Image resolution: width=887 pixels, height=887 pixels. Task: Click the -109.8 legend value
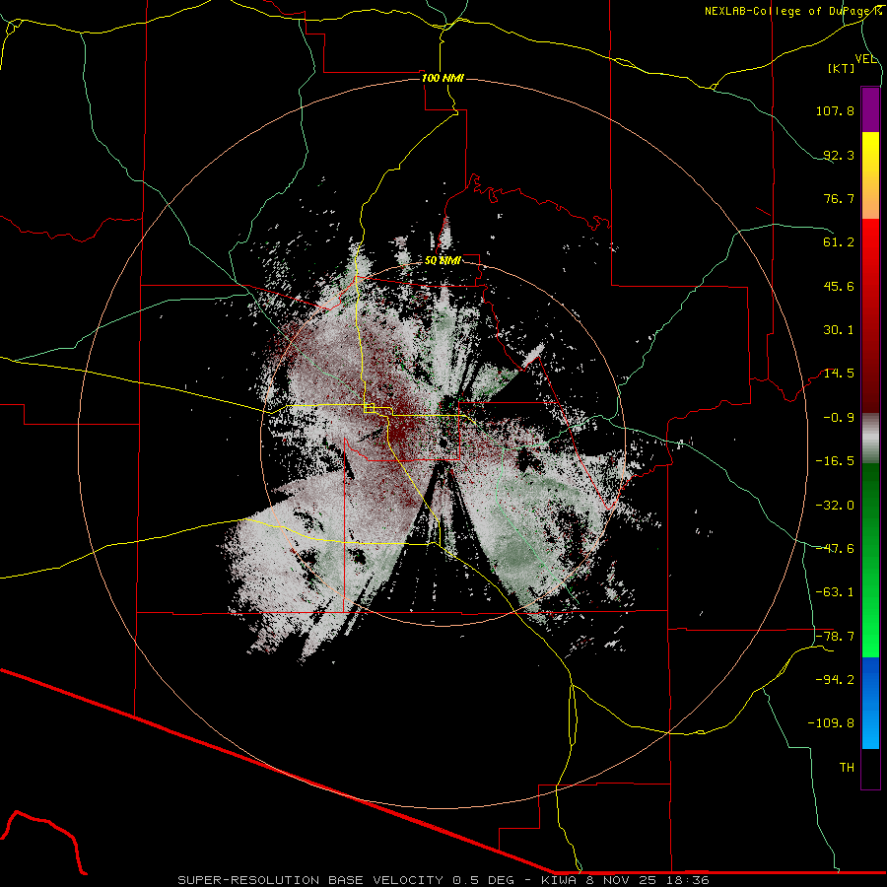[x=831, y=723]
